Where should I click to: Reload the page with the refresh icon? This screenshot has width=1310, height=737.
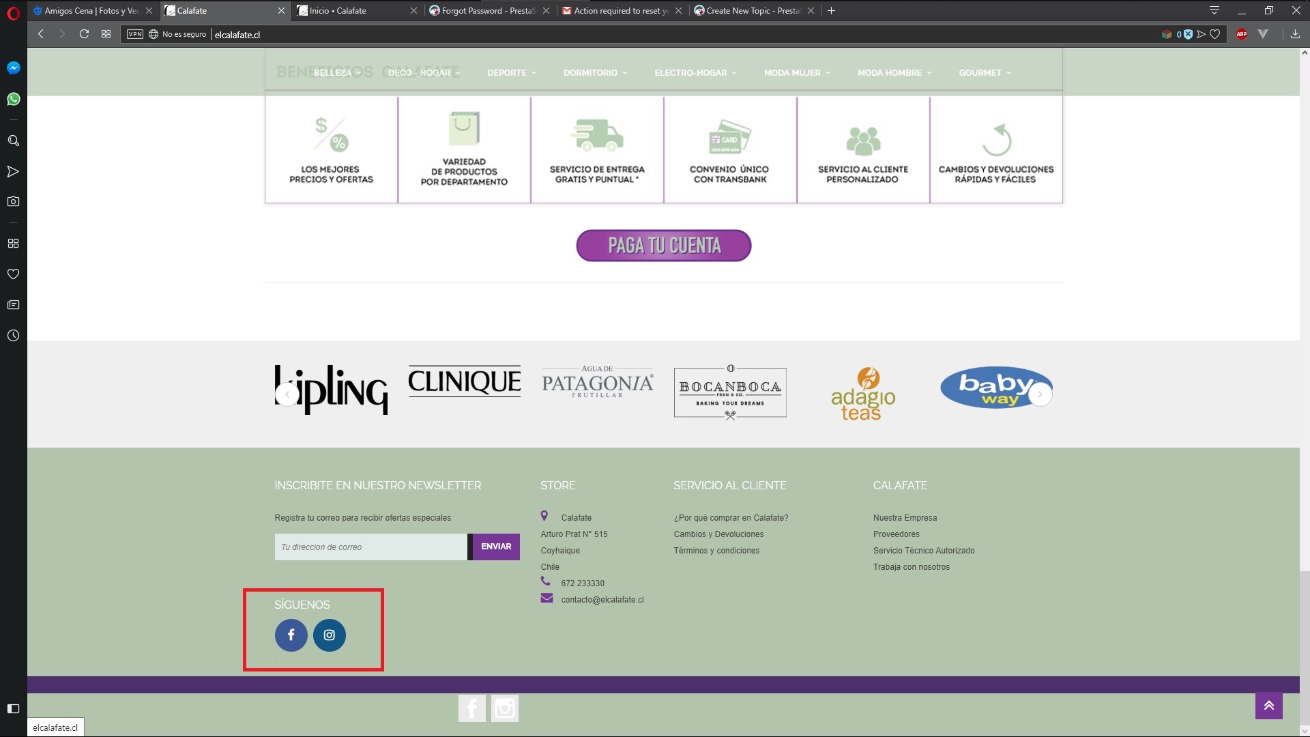(x=84, y=34)
